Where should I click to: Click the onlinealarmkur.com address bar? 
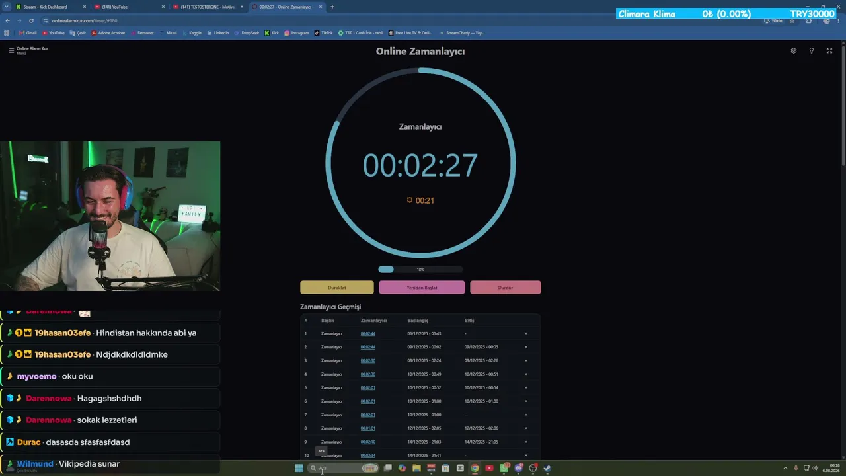click(x=397, y=20)
